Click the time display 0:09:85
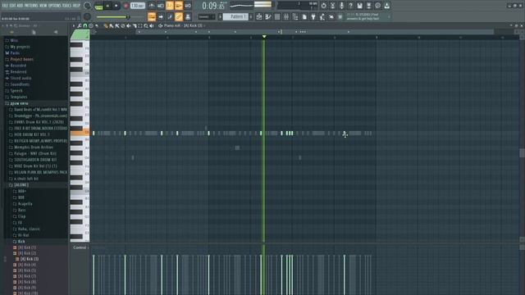The image size is (525, 295). coord(213,6)
